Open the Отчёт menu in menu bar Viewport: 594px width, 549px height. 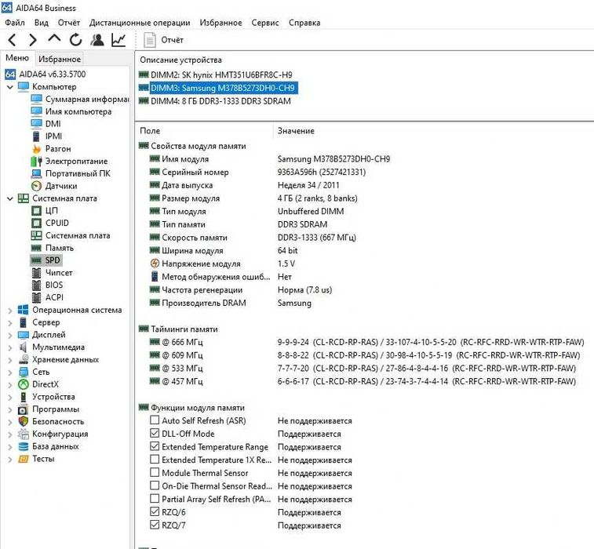(69, 23)
